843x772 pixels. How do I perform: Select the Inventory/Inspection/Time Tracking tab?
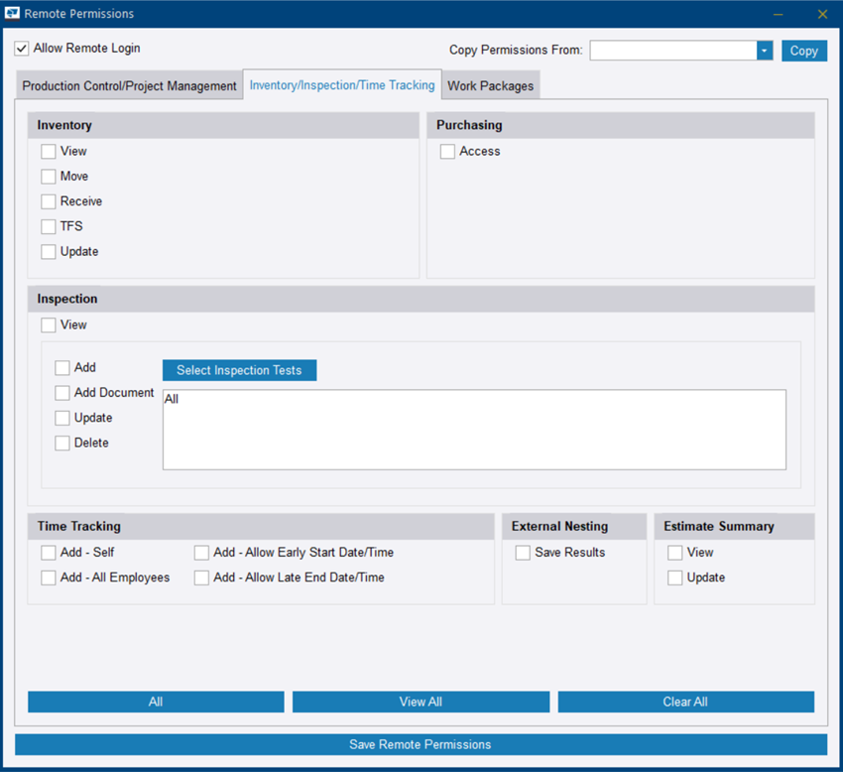coord(342,85)
